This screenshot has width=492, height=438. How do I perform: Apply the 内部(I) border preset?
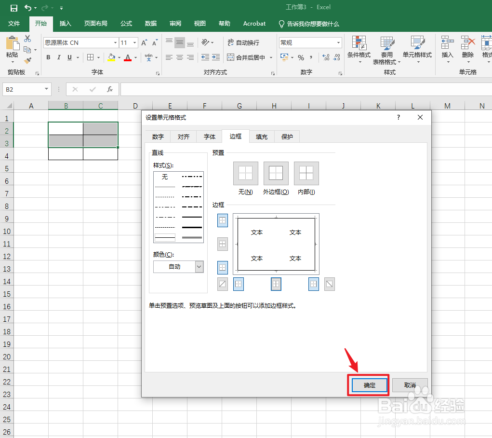tap(306, 174)
